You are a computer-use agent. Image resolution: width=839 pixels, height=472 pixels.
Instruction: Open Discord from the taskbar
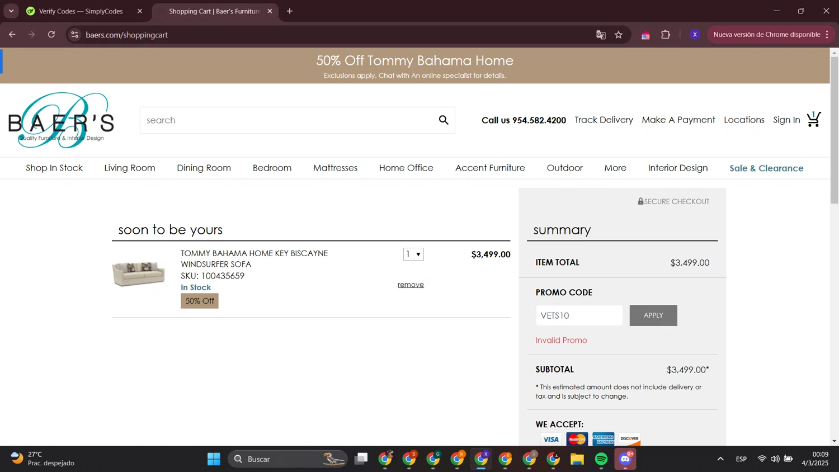pos(625,459)
